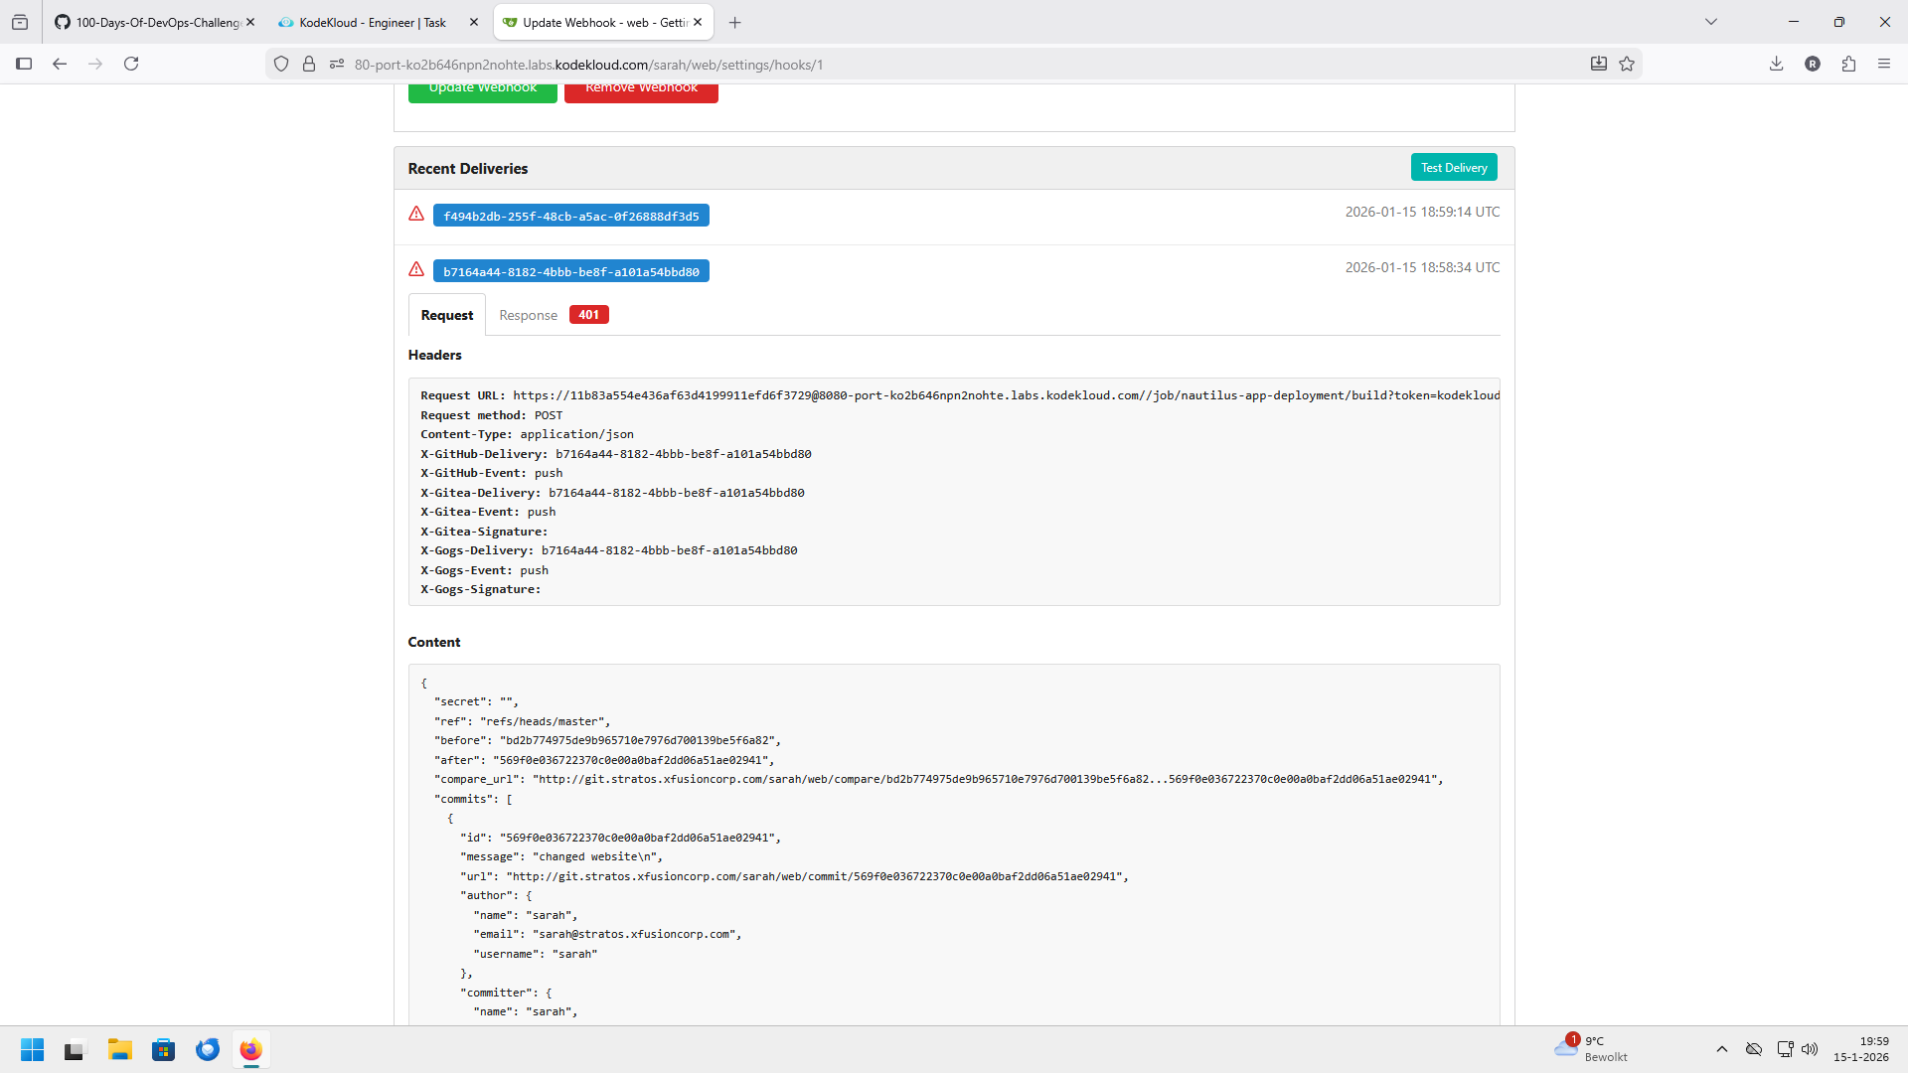Image resolution: width=1908 pixels, height=1073 pixels.
Task: Click the Firefox sidebar toggle icon
Action: tap(24, 64)
